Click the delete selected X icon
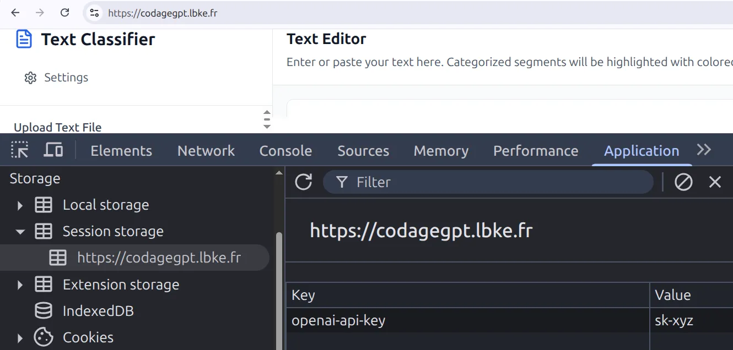Viewport: 733px width, 350px height. [715, 182]
